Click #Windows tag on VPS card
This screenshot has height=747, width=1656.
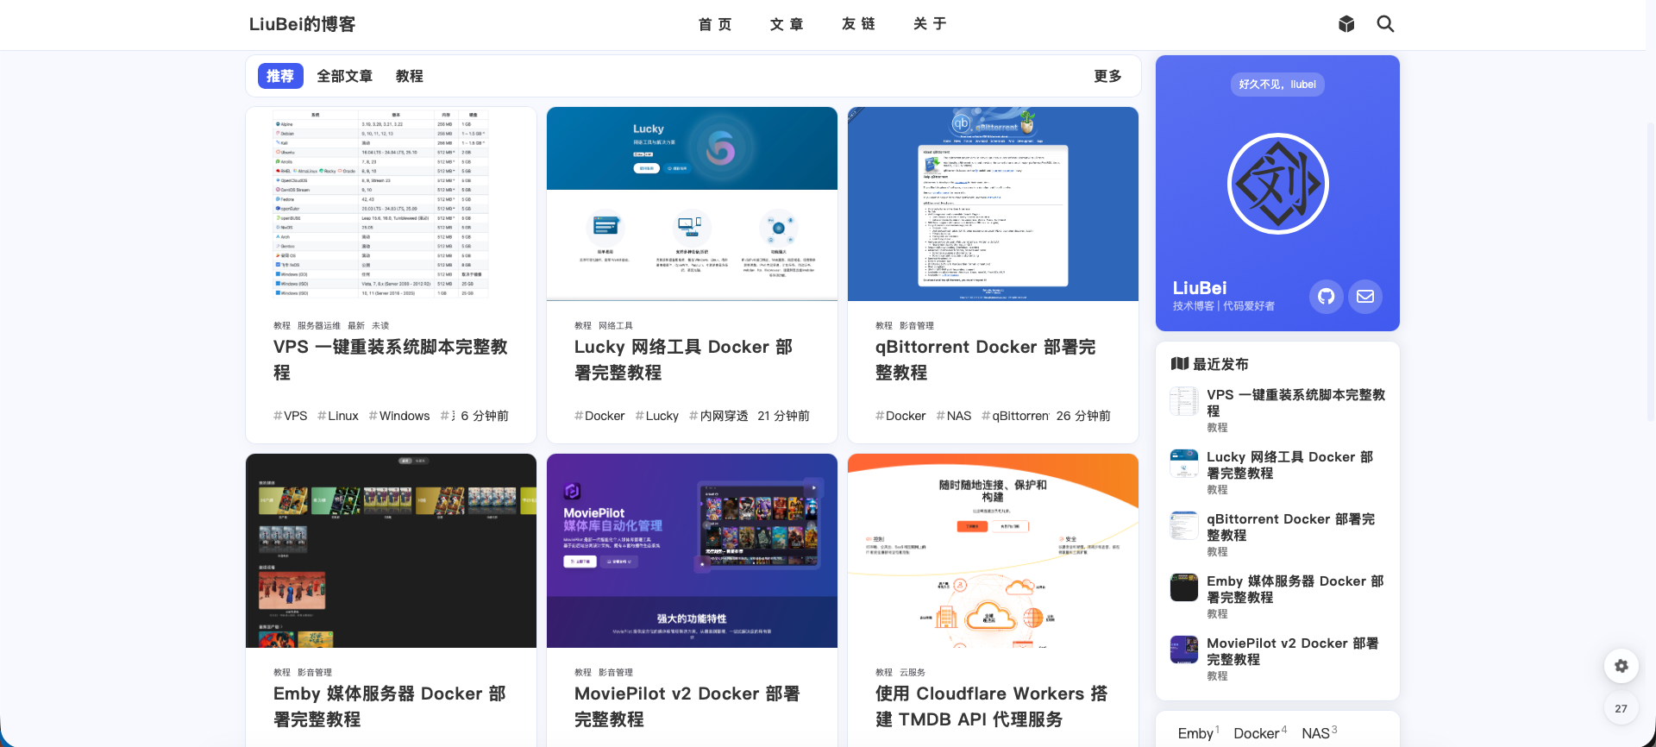tap(398, 416)
